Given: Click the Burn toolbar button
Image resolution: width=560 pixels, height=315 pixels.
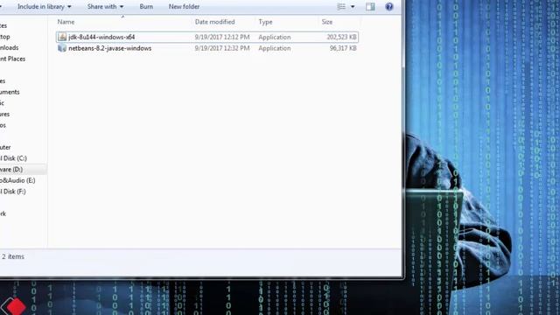Looking at the screenshot, I should click(146, 6).
